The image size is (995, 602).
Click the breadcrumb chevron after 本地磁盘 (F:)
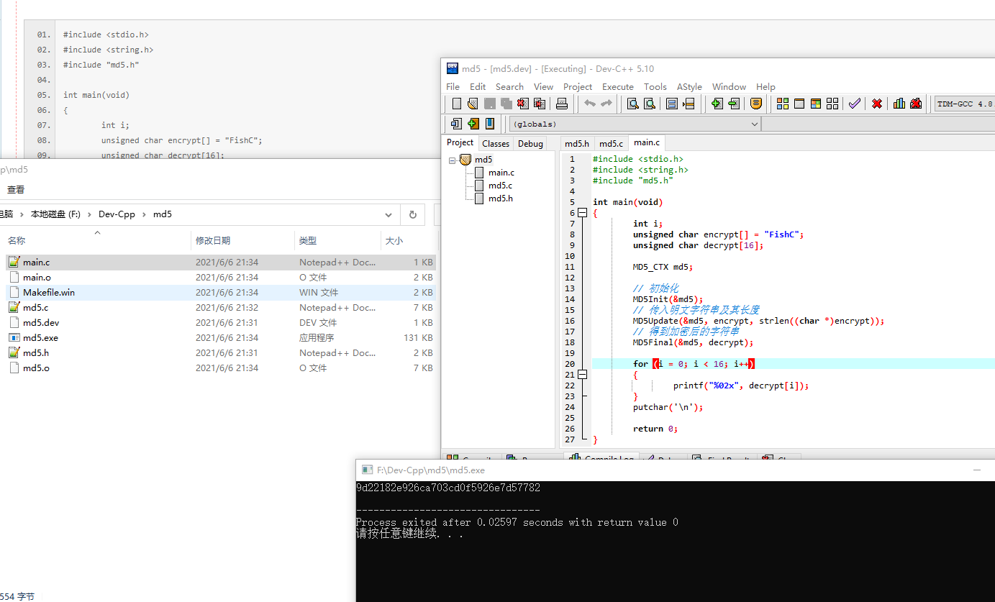point(89,214)
